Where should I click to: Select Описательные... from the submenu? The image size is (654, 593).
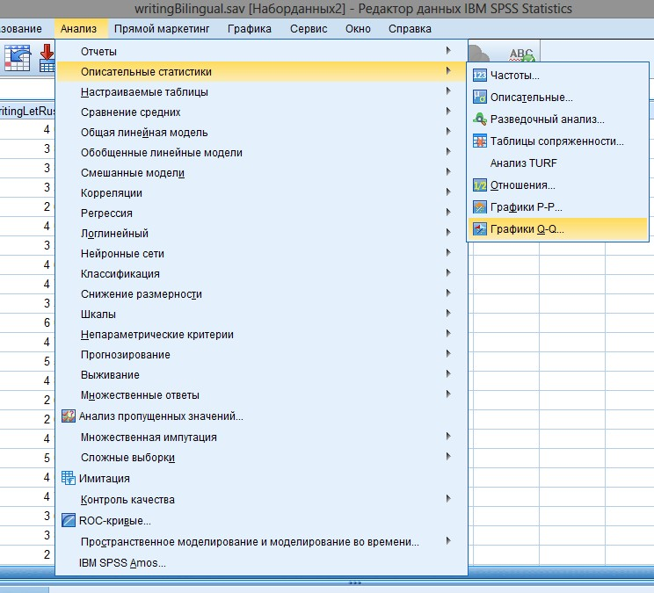558,98
